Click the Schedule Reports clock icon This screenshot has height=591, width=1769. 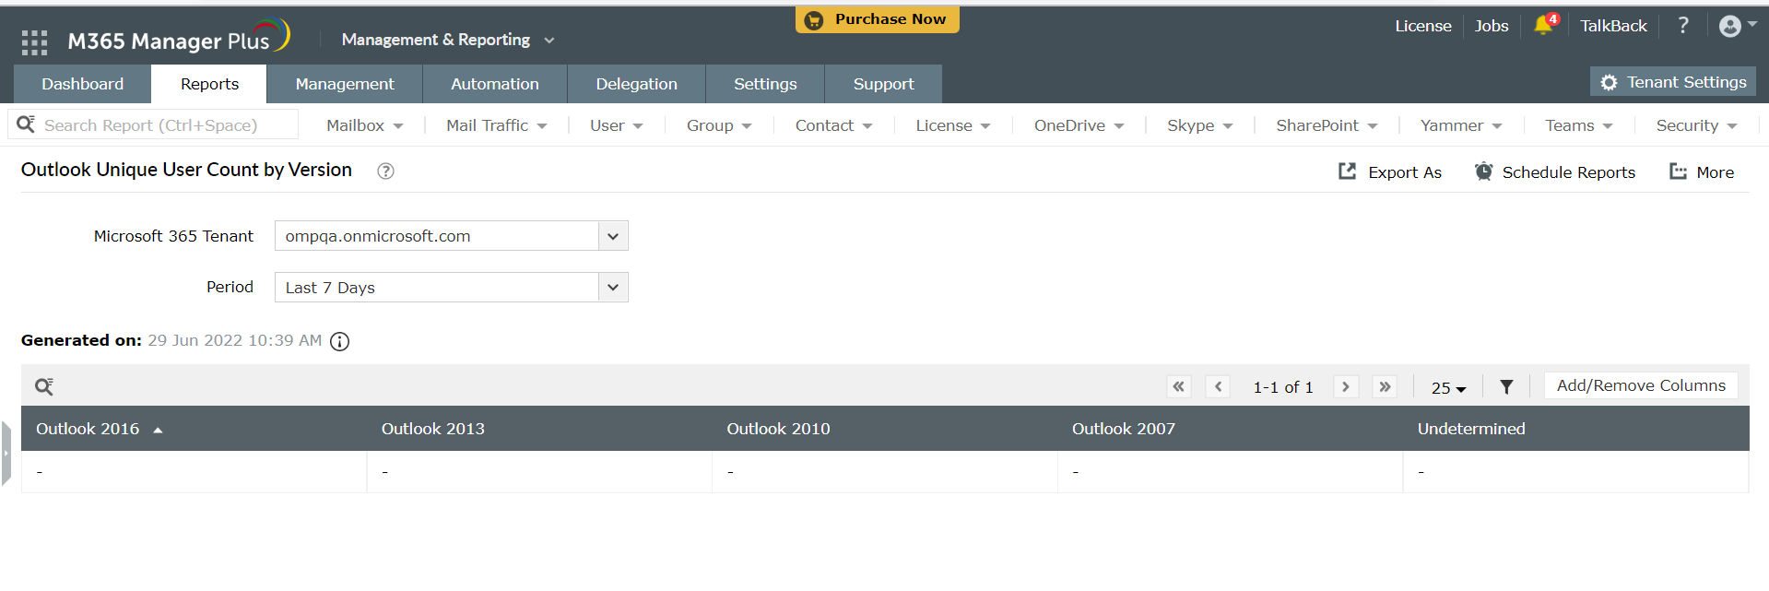point(1483,171)
